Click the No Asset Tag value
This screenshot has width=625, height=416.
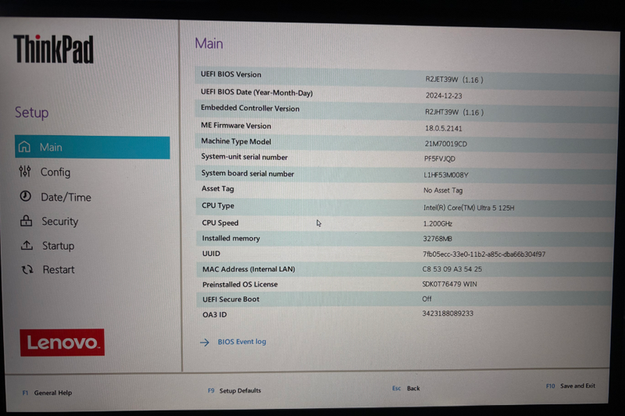pos(443,190)
